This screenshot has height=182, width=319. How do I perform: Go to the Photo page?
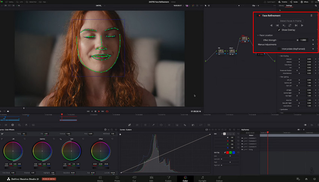pyautogui.click(x=117, y=179)
